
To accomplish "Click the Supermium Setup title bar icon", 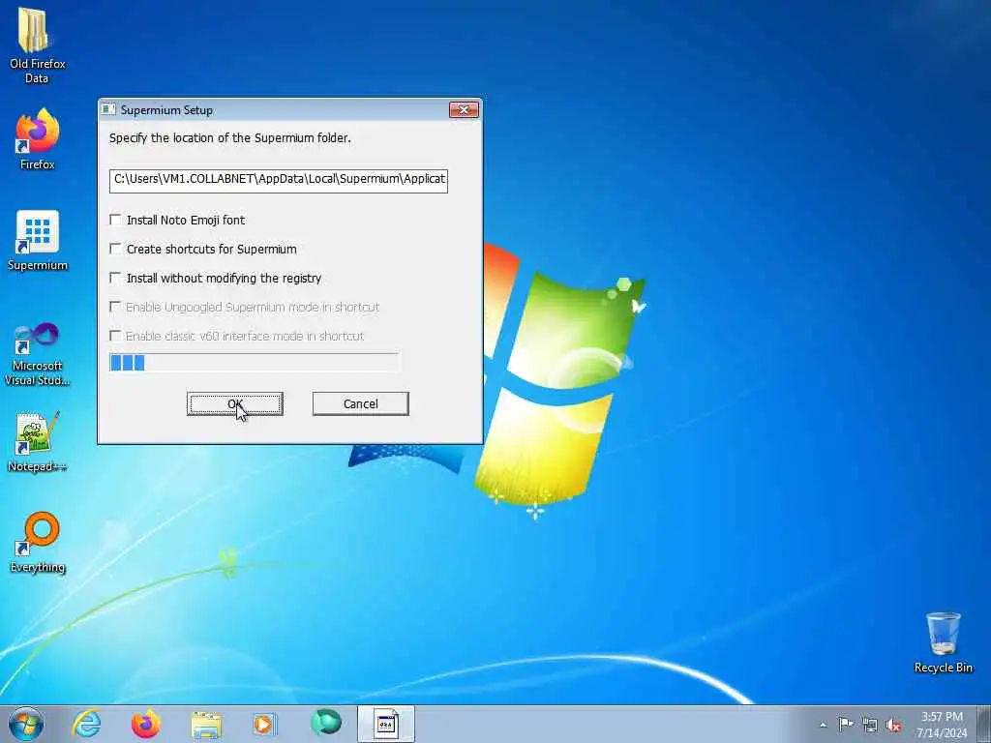I will [x=108, y=110].
